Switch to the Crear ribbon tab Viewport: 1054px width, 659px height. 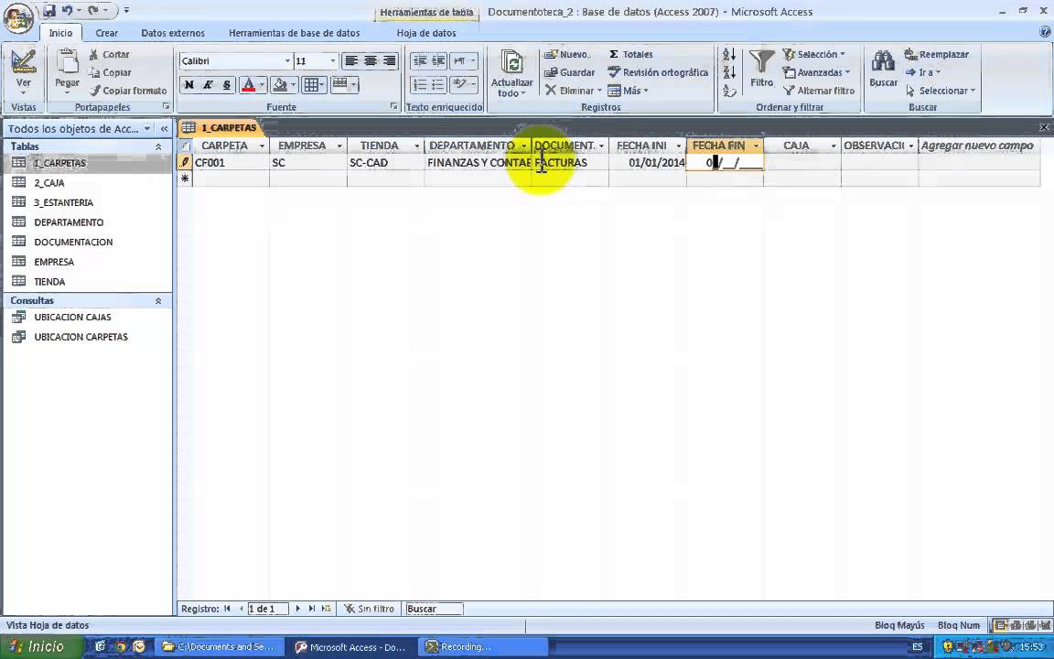(x=106, y=32)
